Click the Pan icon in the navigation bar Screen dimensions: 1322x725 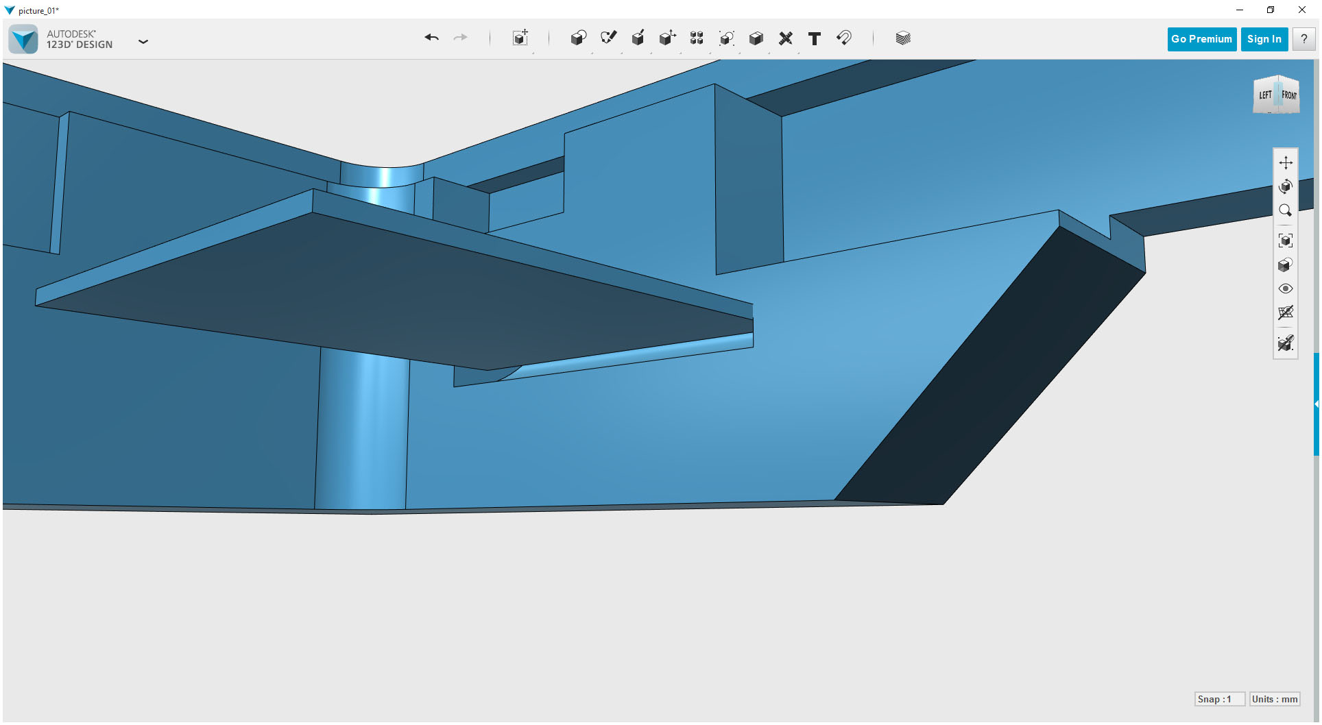1286,162
